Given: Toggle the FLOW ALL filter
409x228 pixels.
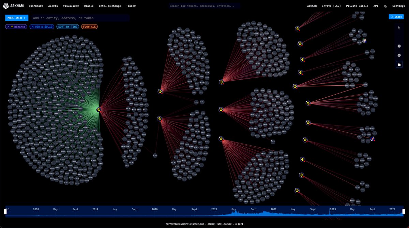Looking at the screenshot, I should [89, 27].
